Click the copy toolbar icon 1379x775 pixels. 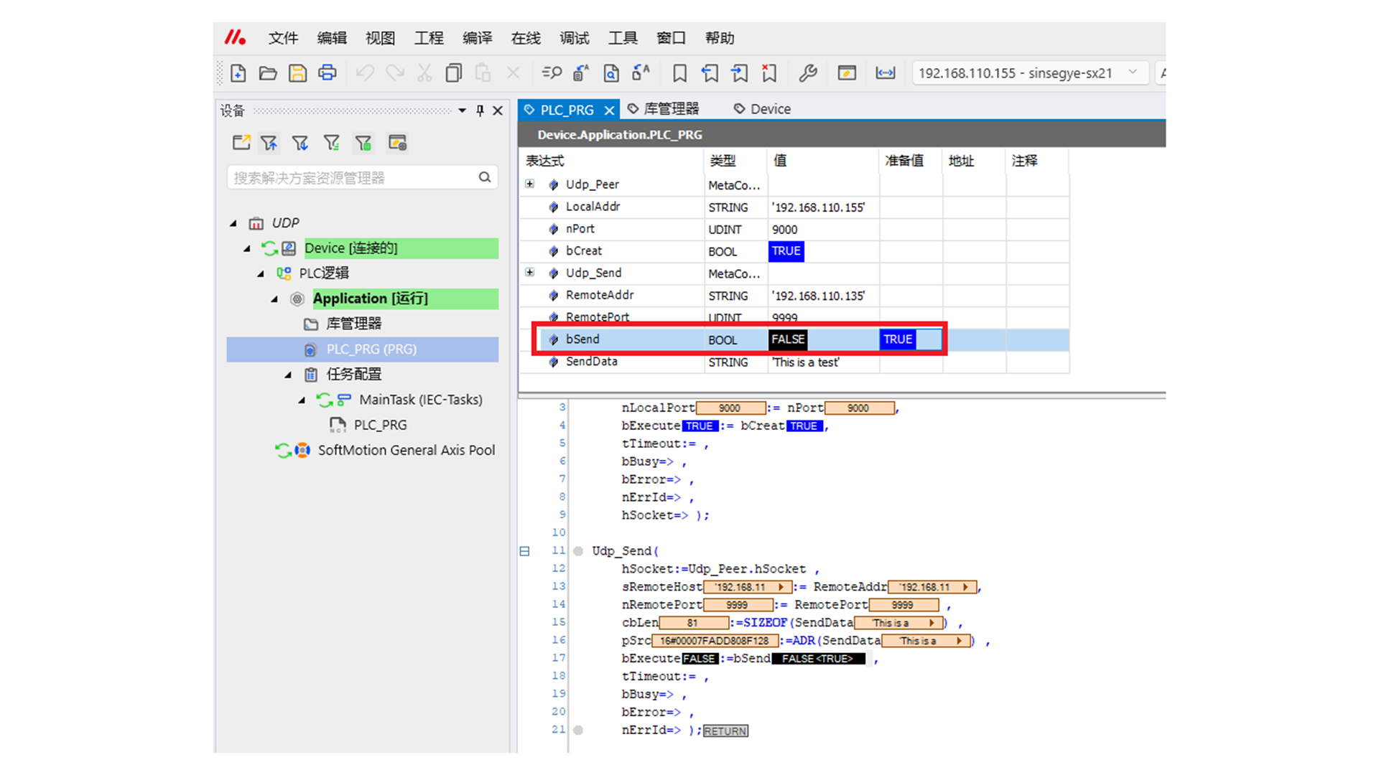(453, 73)
